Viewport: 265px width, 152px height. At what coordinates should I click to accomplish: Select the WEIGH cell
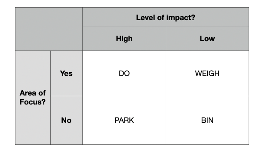pyautogui.click(x=207, y=73)
